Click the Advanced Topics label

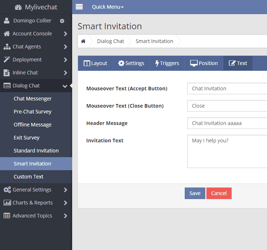point(32,216)
